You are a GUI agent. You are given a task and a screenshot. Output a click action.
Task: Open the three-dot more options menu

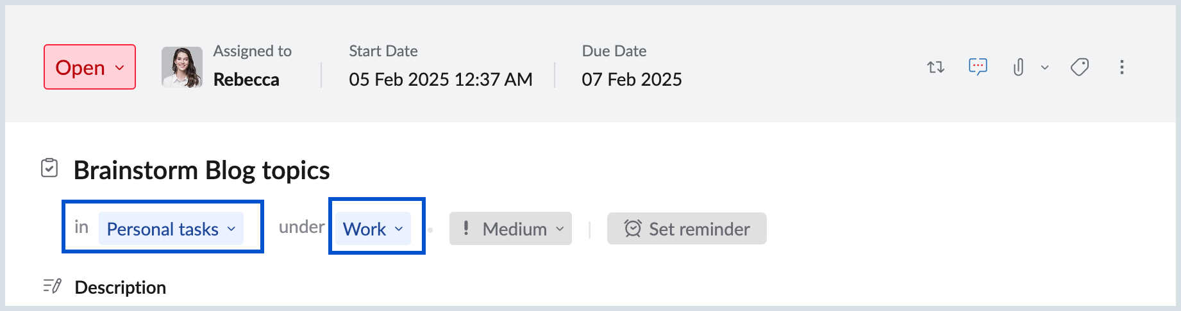pyautogui.click(x=1121, y=67)
